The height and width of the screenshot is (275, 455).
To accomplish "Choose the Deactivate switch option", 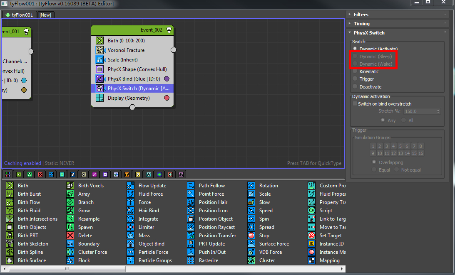I will coord(355,87).
